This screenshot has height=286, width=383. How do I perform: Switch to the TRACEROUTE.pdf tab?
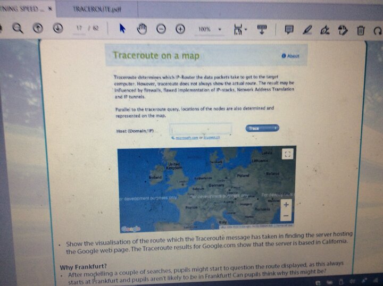coord(89,9)
